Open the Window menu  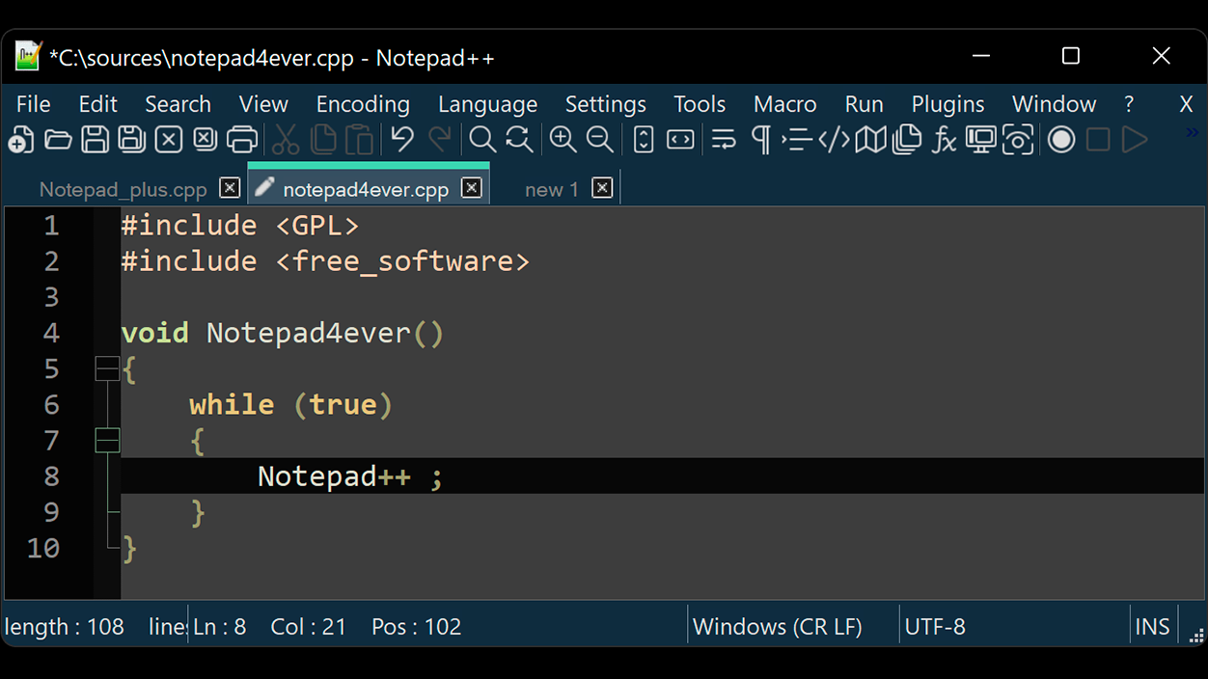(x=1054, y=104)
